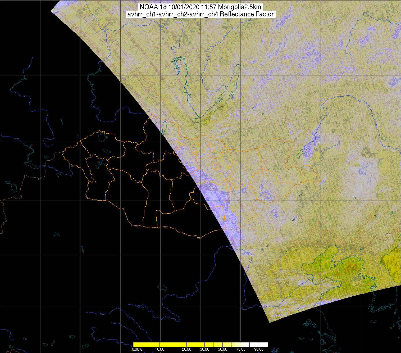The width and height of the screenshot is (401, 353).
Task: Click the title line "NOAA 18 10/01/2020 11:57 Mongolia2.5km"
Action: pyautogui.click(x=201, y=7)
